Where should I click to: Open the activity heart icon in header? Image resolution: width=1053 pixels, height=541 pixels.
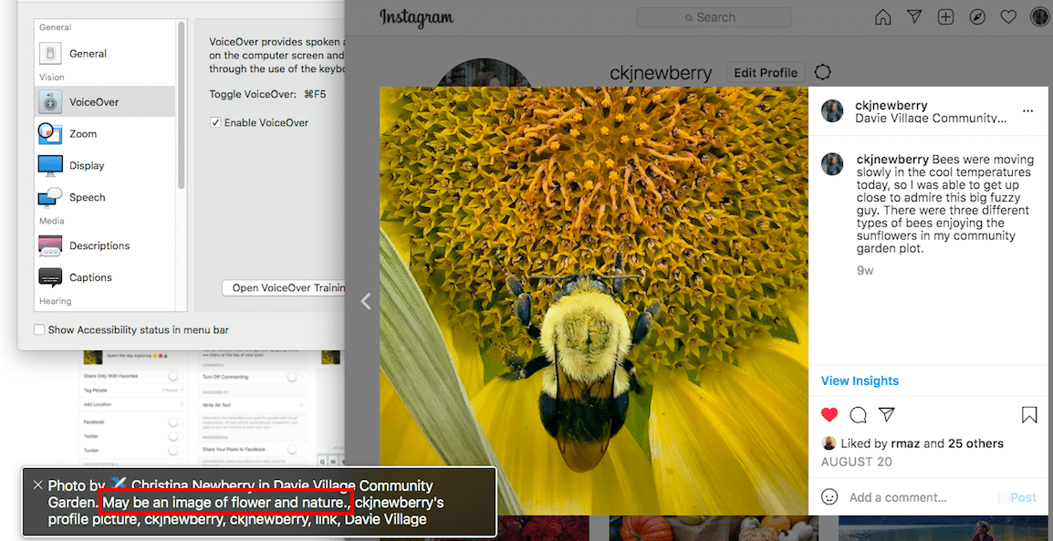click(x=1008, y=17)
